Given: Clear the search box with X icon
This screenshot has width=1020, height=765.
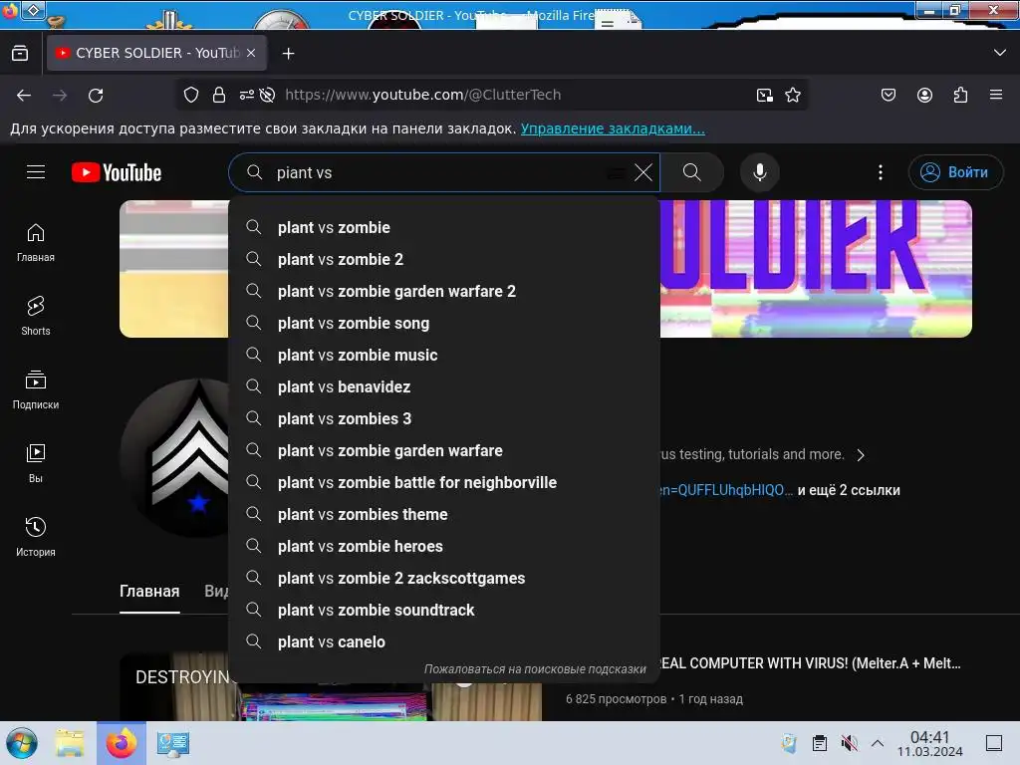Looking at the screenshot, I should [642, 172].
